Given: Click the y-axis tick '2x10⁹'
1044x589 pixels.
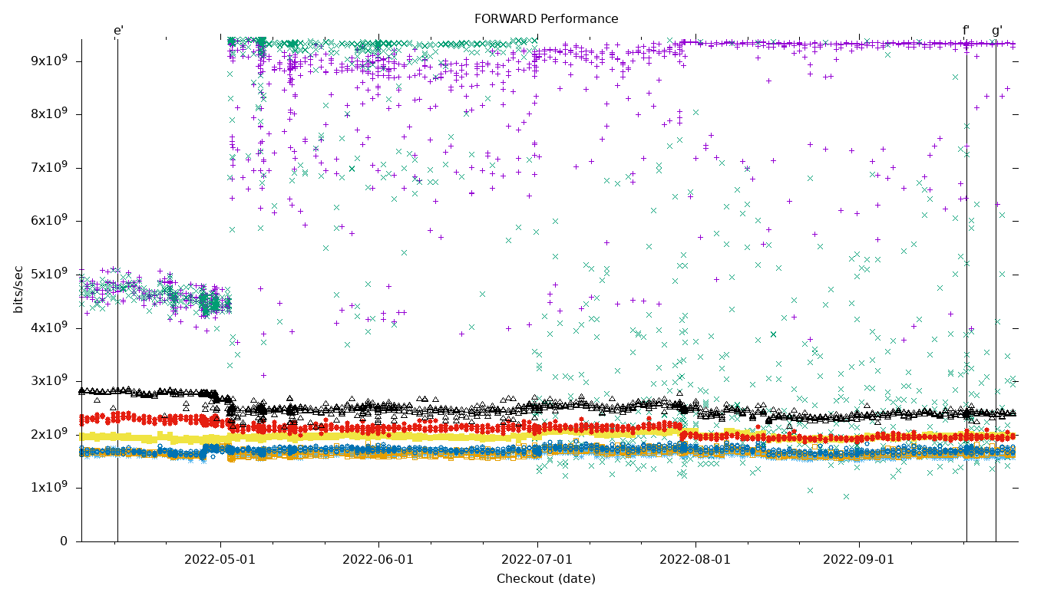Looking at the screenshot, I should click(49, 434).
